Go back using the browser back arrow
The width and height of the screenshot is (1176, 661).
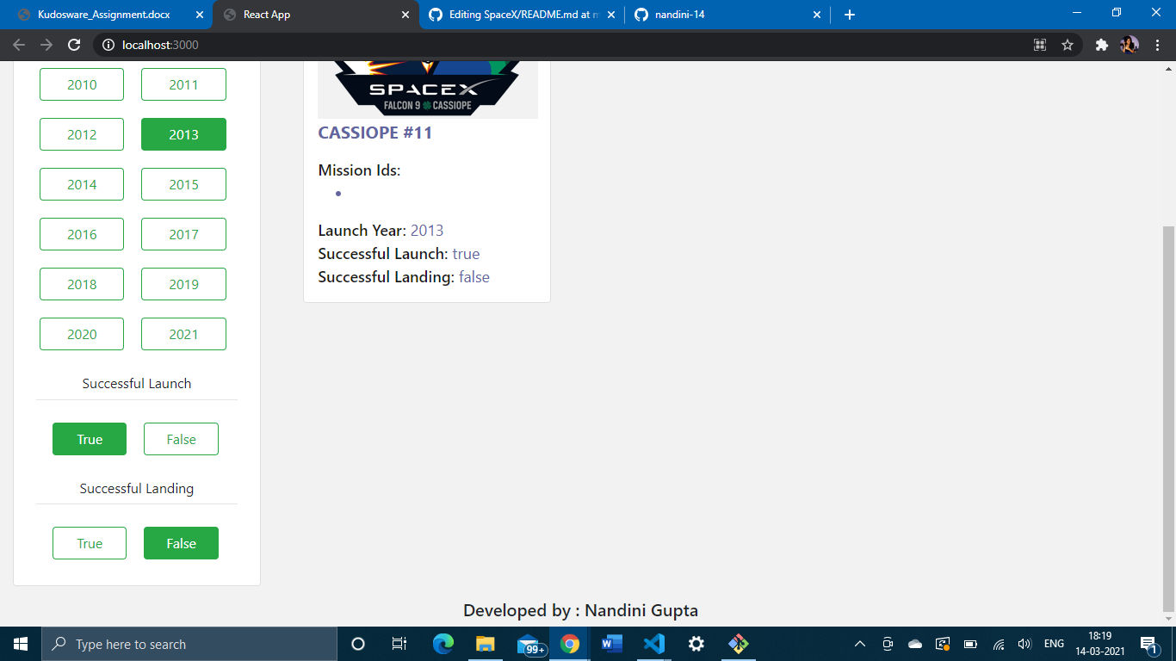click(19, 45)
